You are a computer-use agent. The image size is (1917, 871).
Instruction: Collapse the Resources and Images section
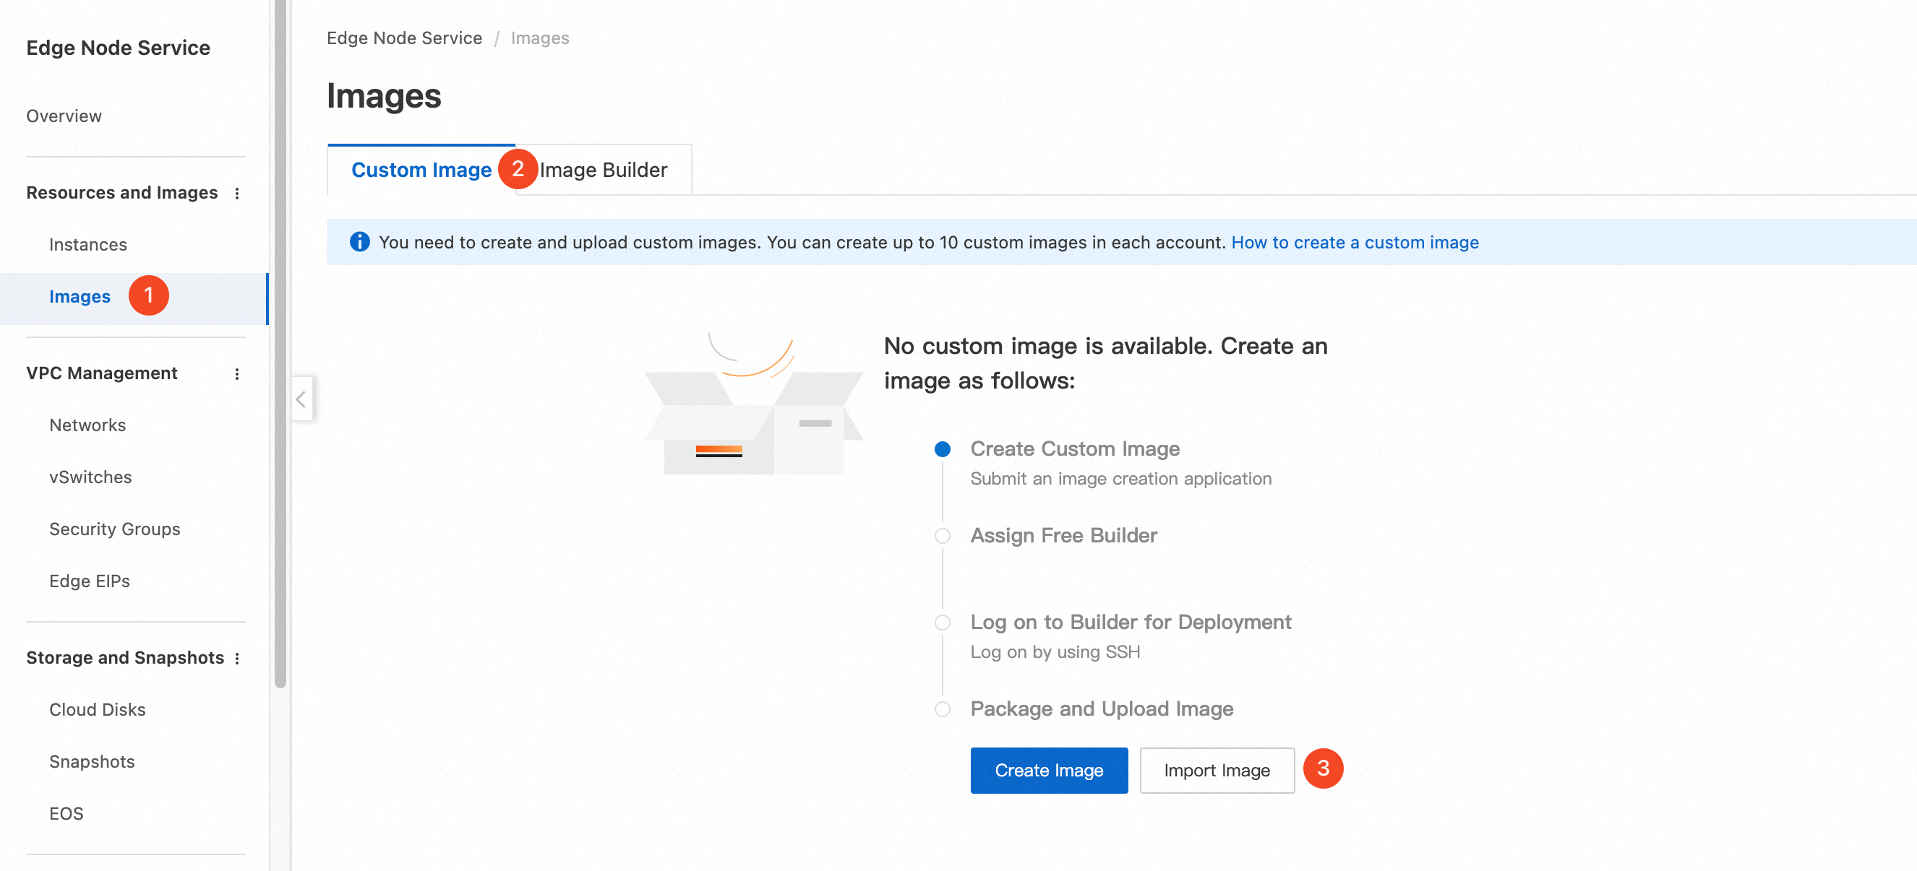click(x=122, y=193)
